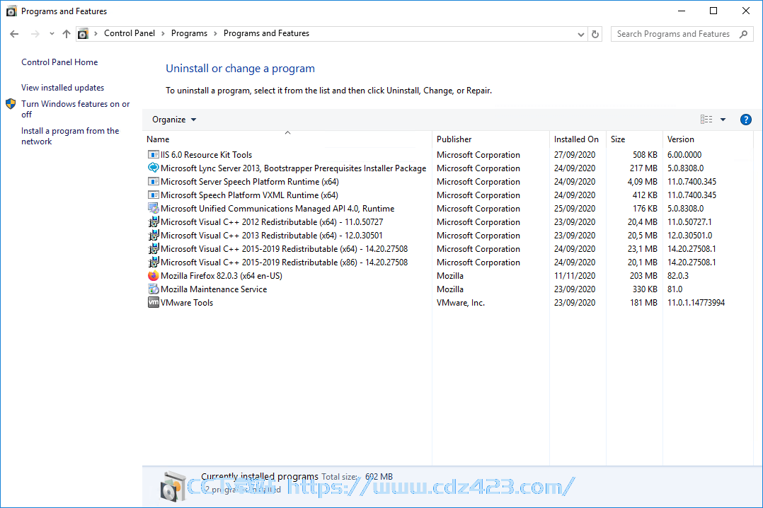Click the Mozilla Maintenance Service icon
This screenshot has width=763, height=508.
click(154, 289)
